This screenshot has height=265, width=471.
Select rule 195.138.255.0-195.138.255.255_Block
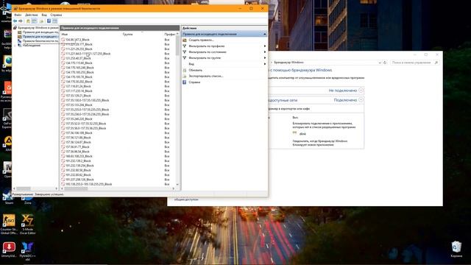coord(88,184)
